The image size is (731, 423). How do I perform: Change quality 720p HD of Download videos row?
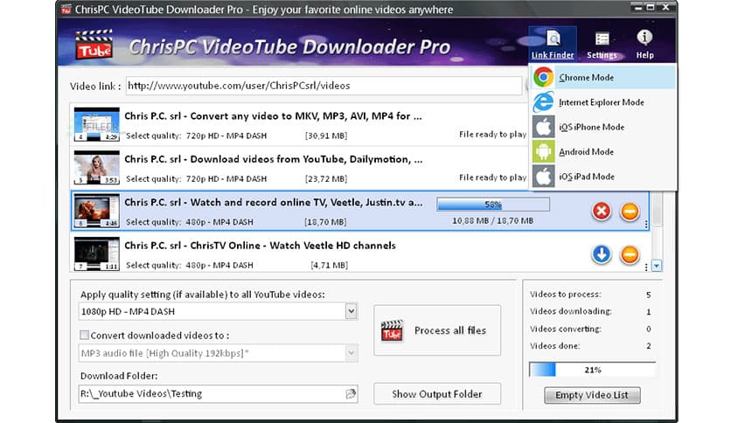click(226, 179)
